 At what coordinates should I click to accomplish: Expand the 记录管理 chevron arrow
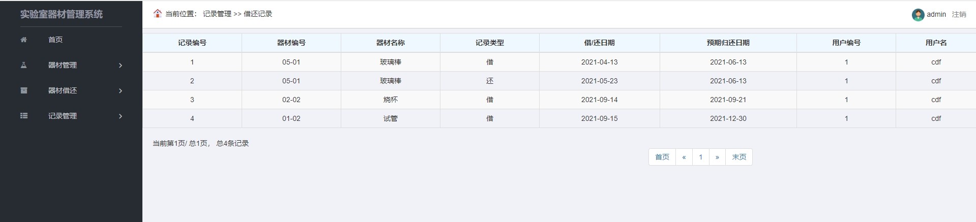(x=121, y=116)
